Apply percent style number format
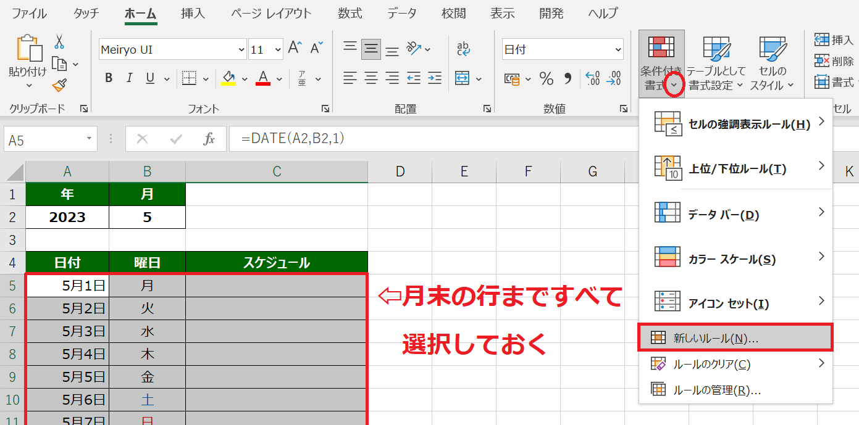The width and height of the screenshot is (859, 425). click(x=547, y=78)
